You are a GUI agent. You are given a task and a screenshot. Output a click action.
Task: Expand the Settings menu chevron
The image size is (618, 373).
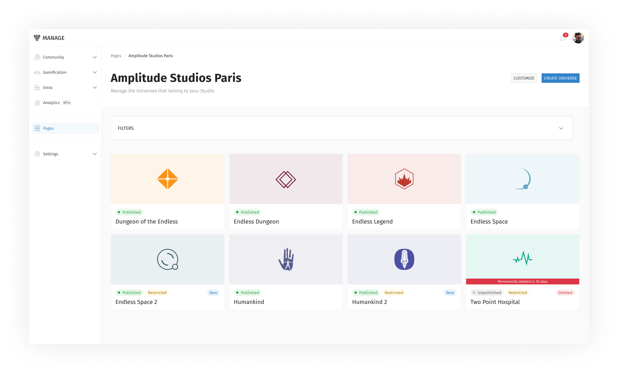[x=95, y=154]
